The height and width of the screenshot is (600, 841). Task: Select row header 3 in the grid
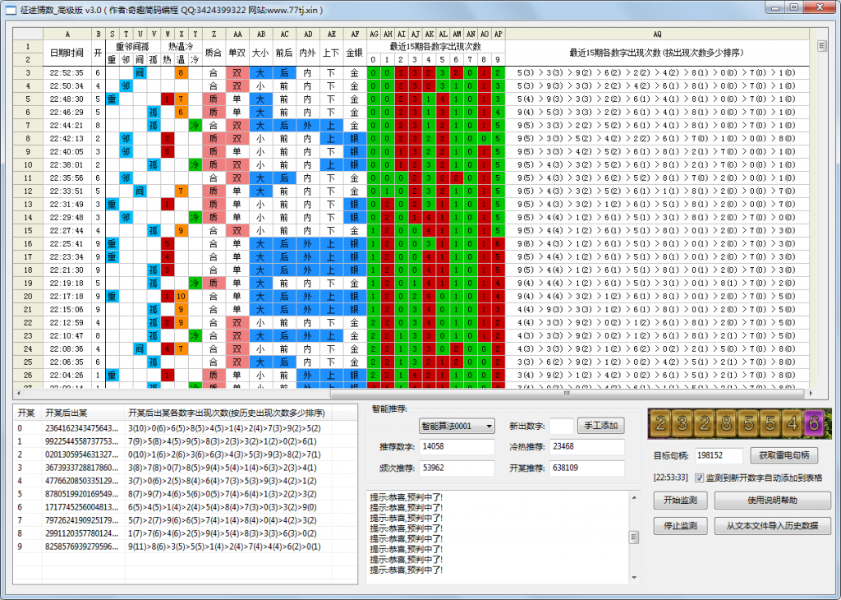tap(28, 73)
